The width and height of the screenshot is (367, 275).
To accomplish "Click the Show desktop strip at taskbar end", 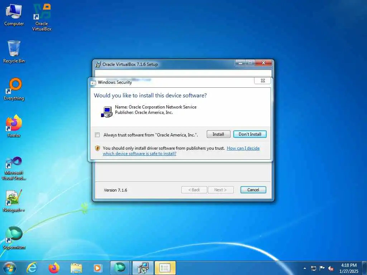I will pos(364,268).
